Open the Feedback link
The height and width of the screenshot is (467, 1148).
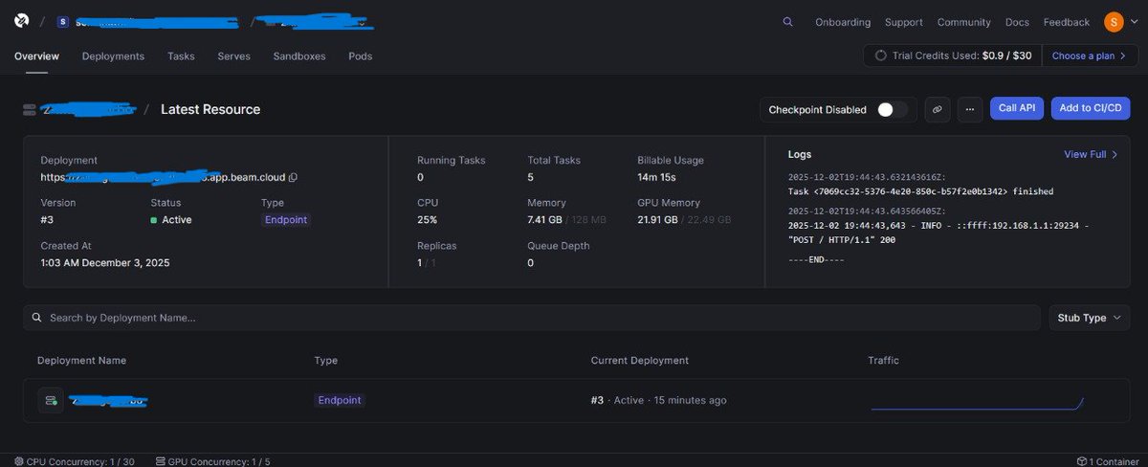click(x=1067, y=22)
